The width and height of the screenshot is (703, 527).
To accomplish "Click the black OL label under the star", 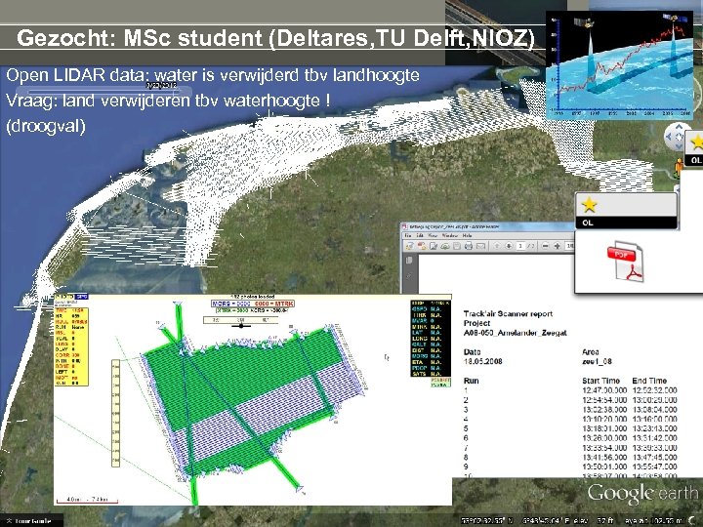I will click(x=626, y=223).
